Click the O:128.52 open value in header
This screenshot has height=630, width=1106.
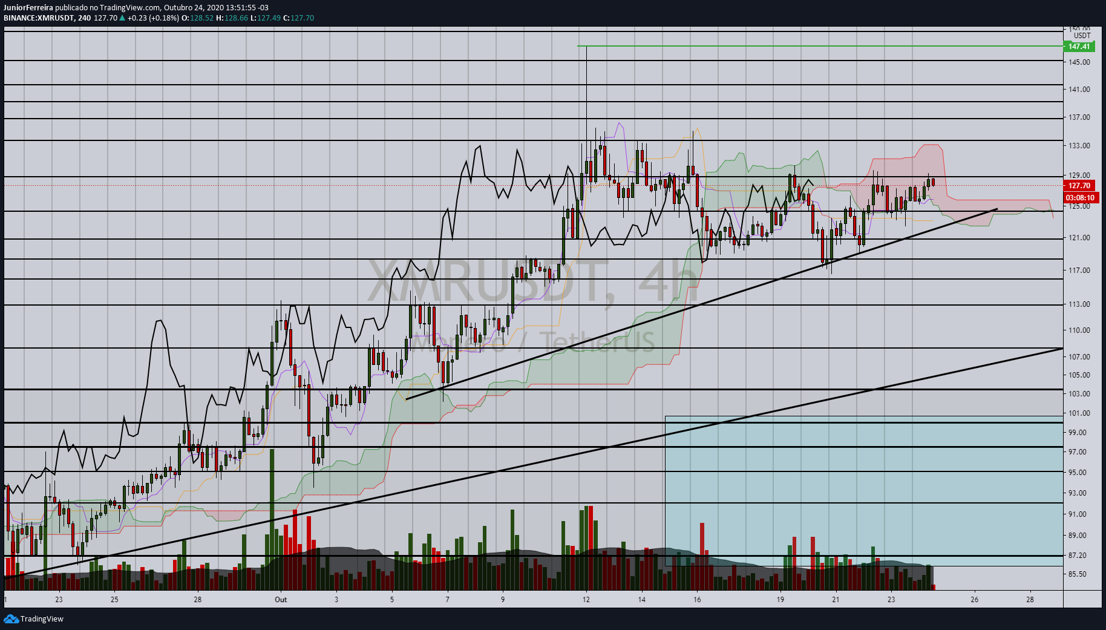(198, 18)
